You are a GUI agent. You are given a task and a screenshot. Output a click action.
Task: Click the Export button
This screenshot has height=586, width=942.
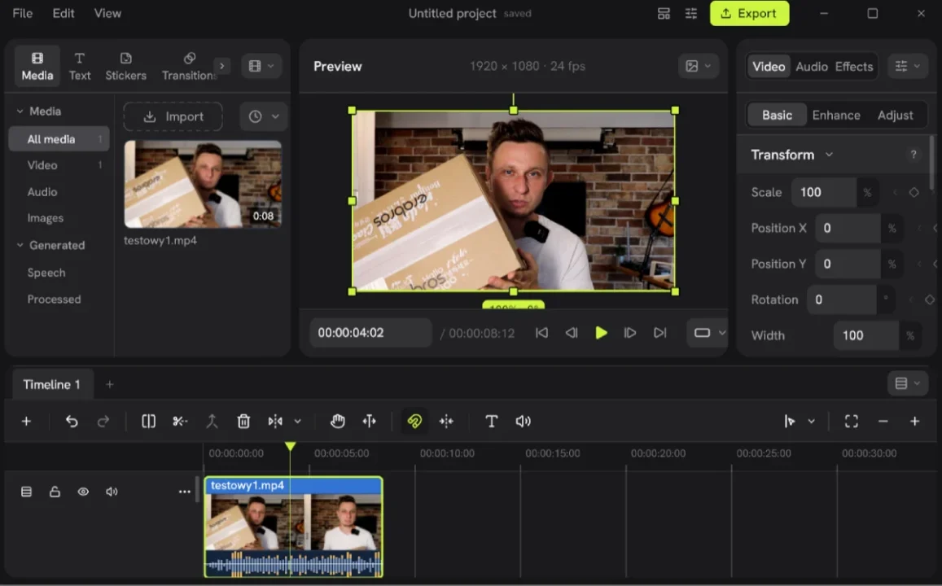749,13
